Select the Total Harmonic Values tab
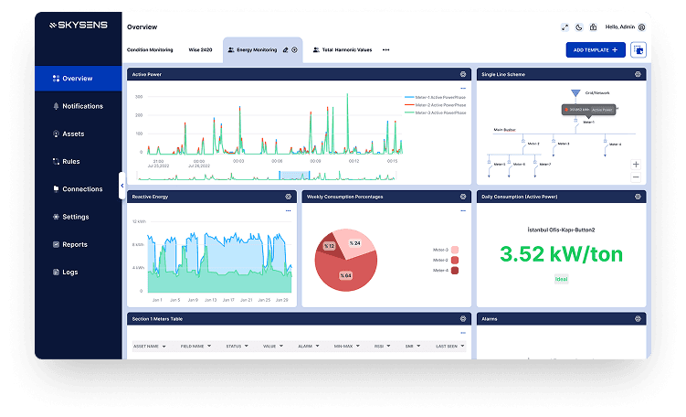The image size is (686, 417). (x=345, y=49)
